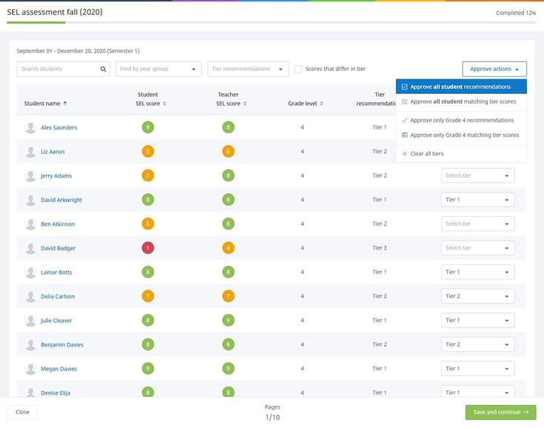Viewport: 544px width, 428px height.
Task: Open David Arkwright tier dropdown
Action: pos(477,200)
